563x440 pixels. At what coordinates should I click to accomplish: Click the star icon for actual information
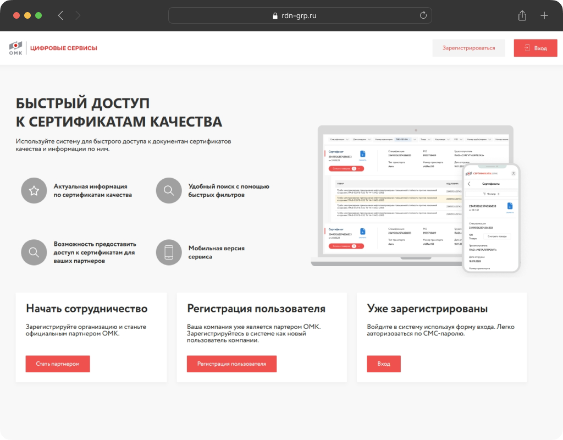[34, 190]
